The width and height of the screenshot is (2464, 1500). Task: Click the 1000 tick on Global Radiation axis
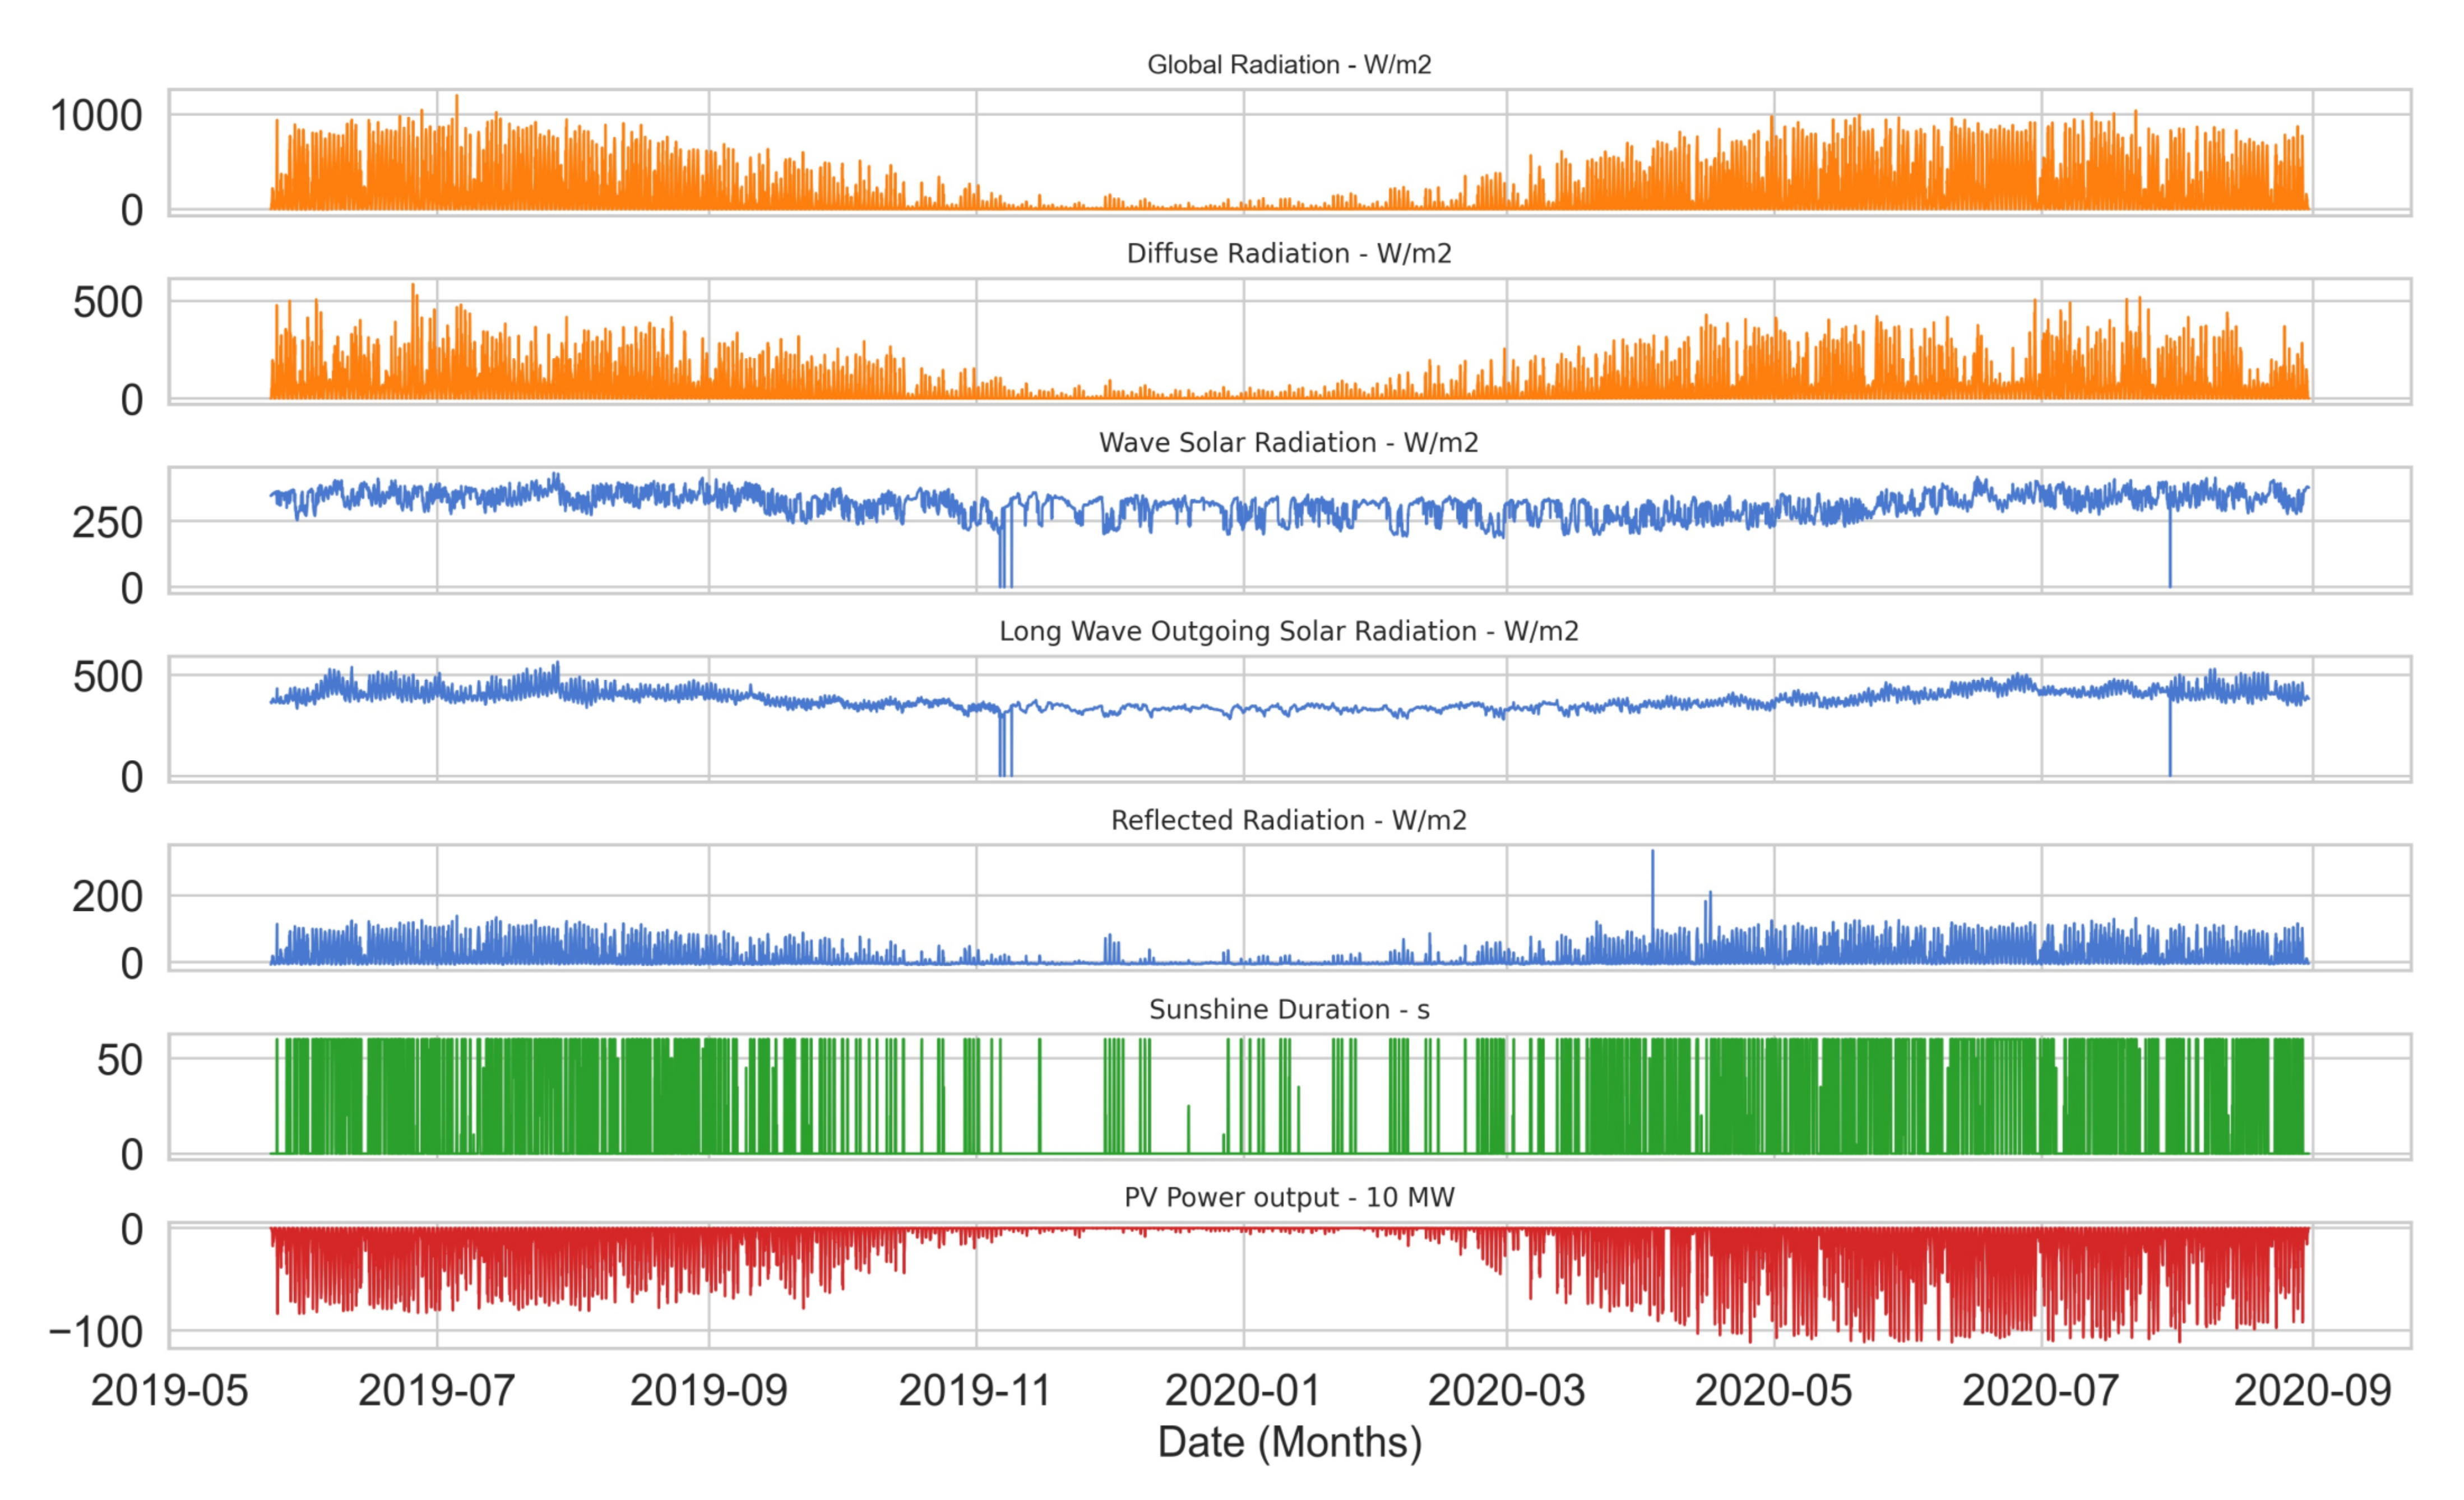pyautogui.click(x=97, y=116)
